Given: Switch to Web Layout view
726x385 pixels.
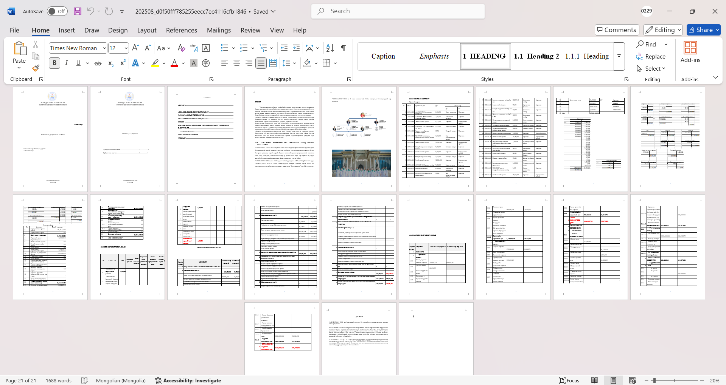Looking at the screenshot, I should (x=632, y=380).
